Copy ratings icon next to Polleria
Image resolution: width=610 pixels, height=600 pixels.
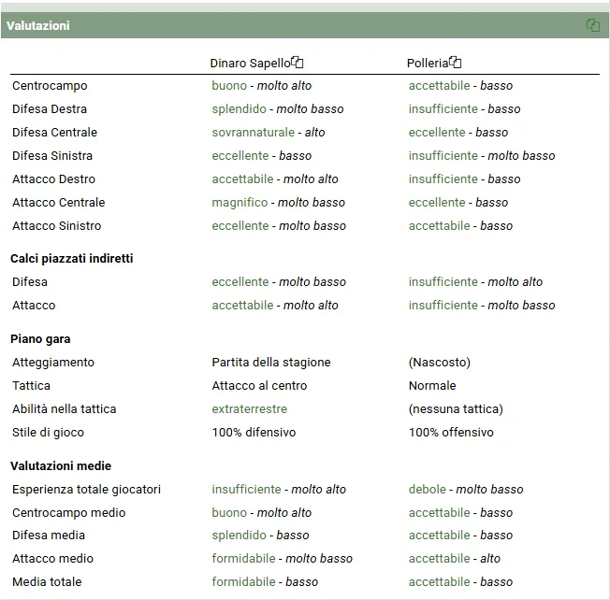[x=456, y=63]
